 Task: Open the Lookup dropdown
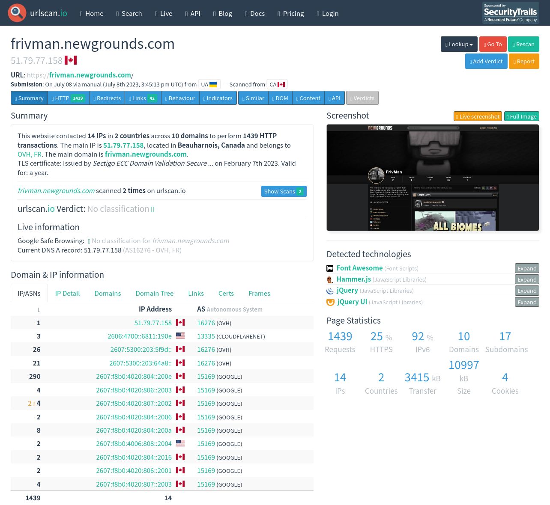tap(459, 44)
